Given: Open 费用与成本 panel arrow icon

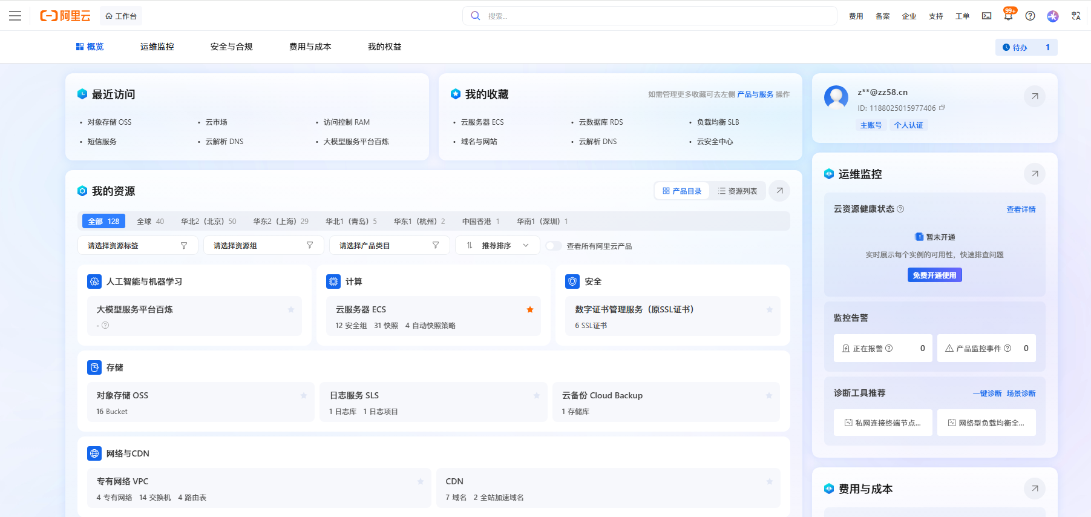Looking at the screenshot, I should [x=1035, y=489].
